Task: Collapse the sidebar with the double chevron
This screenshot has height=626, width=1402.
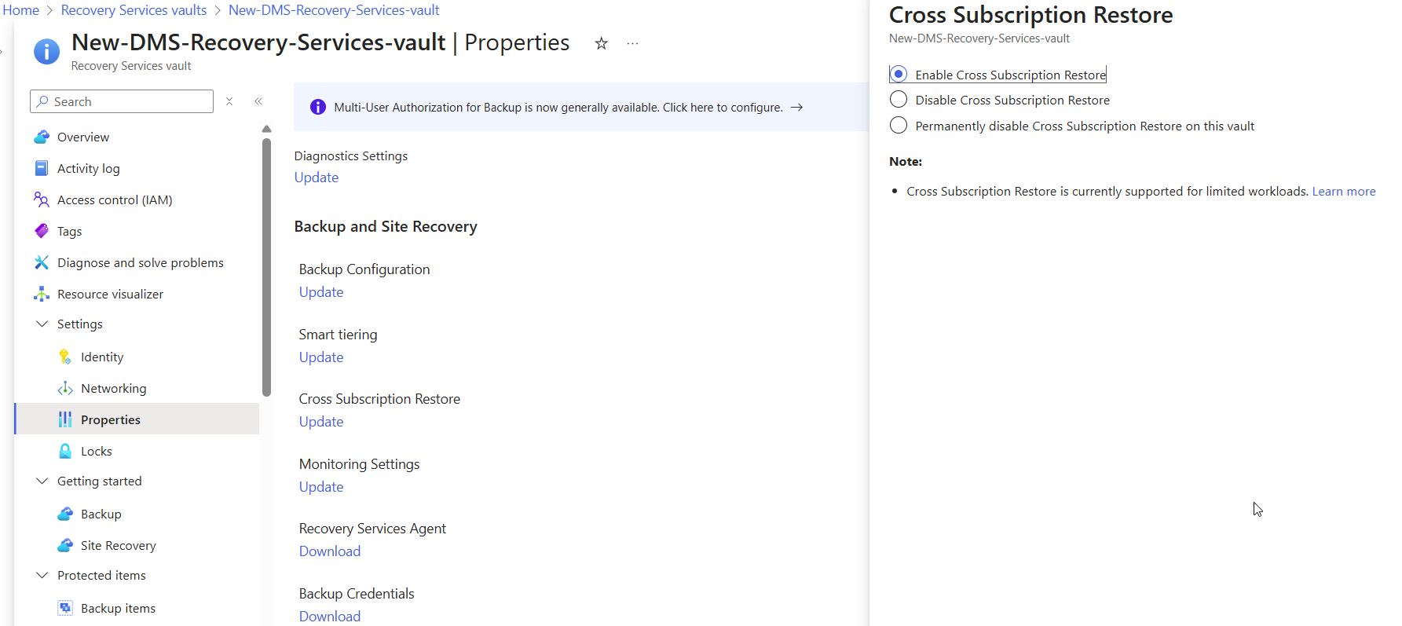Action: point(258,101)
